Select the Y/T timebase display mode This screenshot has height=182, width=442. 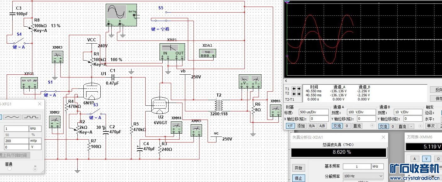[290, 126]
